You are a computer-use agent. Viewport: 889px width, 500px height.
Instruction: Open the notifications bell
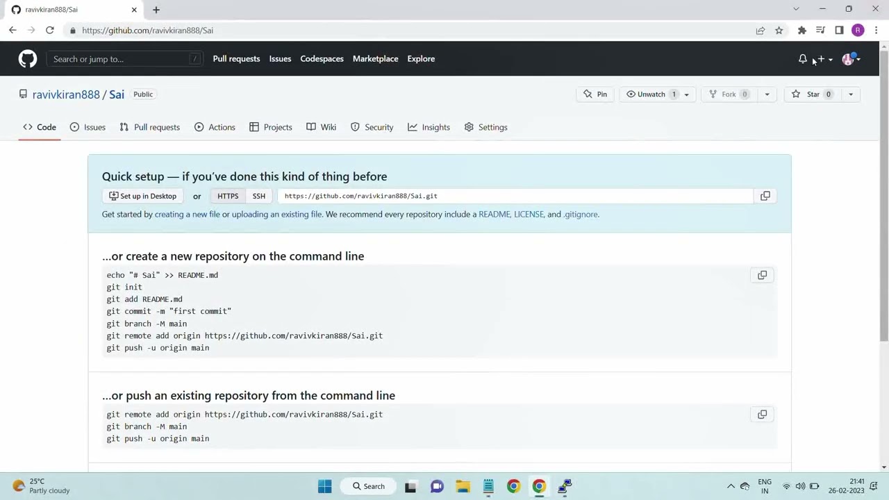[x=803, y=59]
